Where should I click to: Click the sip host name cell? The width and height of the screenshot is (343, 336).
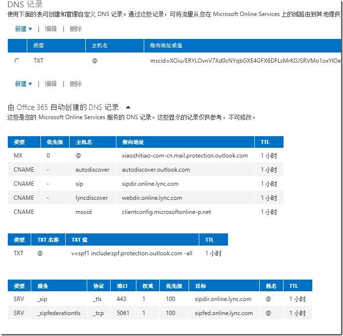(79, 184)
